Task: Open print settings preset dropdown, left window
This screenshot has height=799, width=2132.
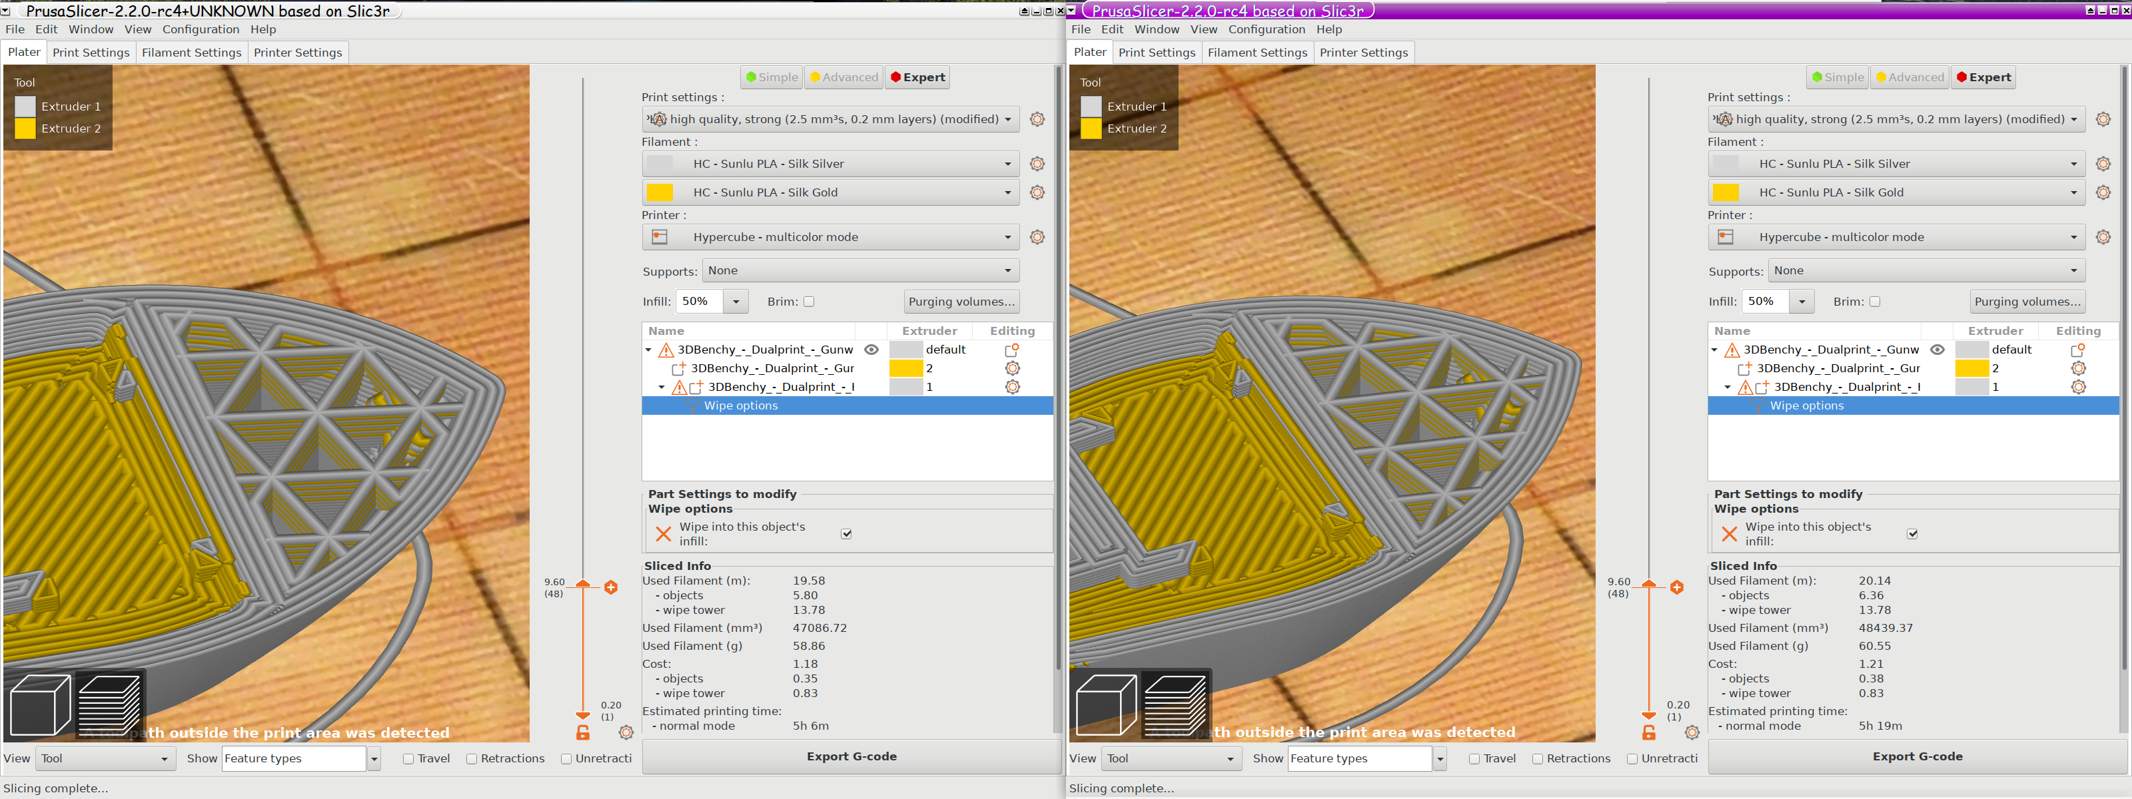Action: (x=830, y=119)
